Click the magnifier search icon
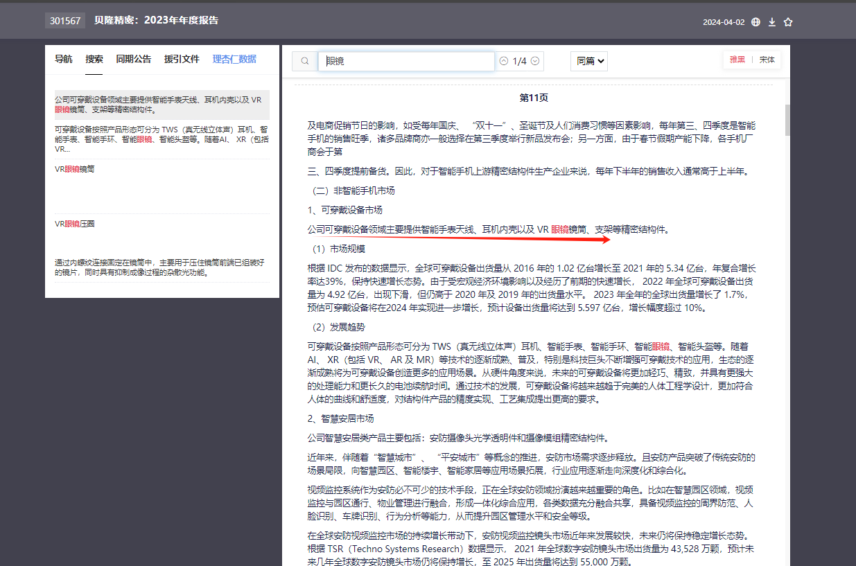This screenshot has height=566, width=856. pos(305,61)
